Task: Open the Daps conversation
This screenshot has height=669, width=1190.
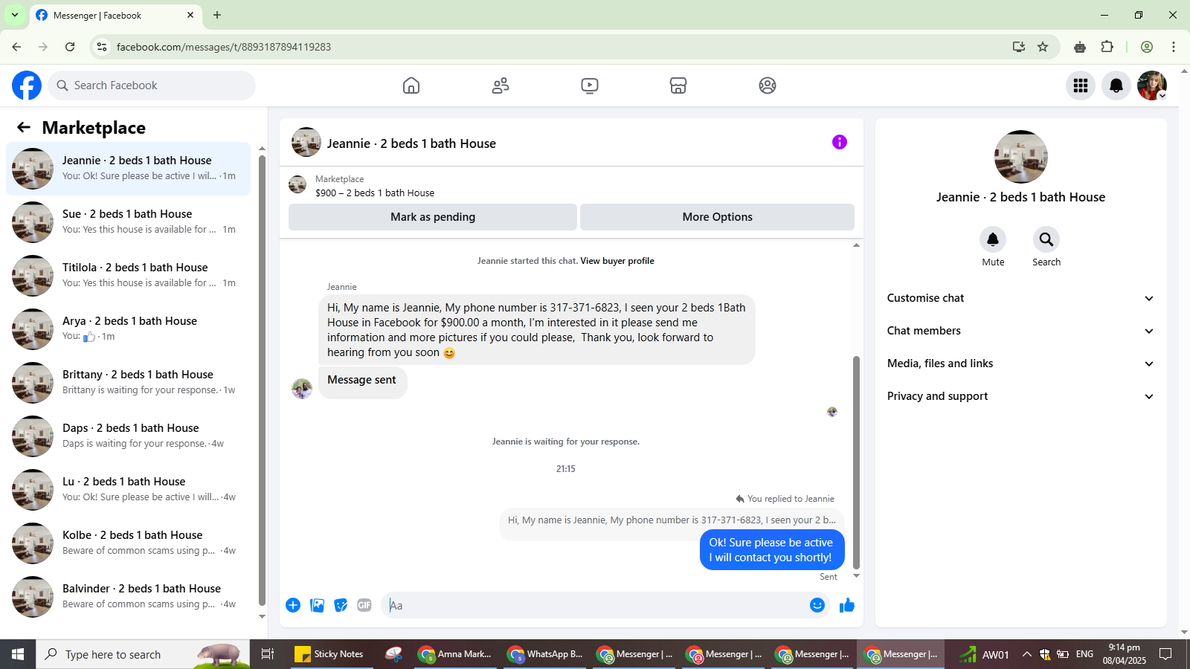Action: [128, 436]
